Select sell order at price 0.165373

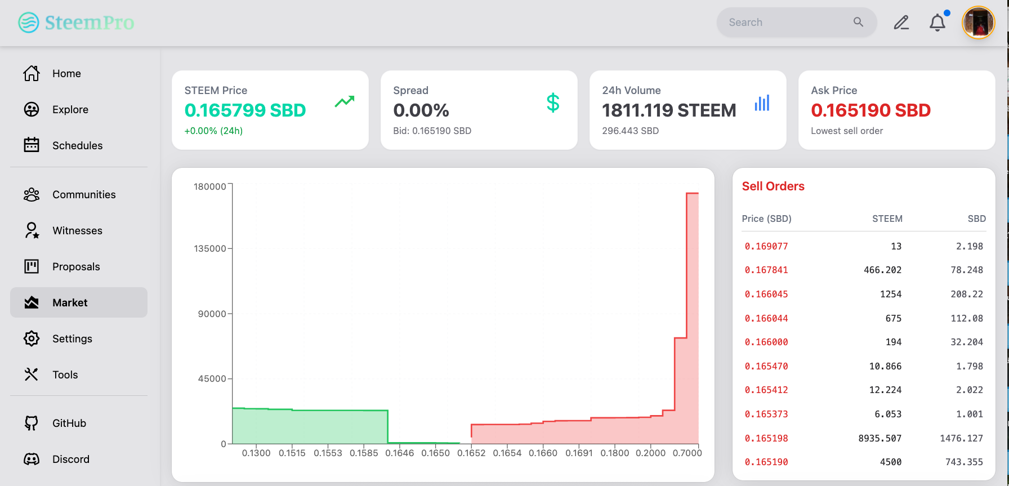tap(864, 414)
